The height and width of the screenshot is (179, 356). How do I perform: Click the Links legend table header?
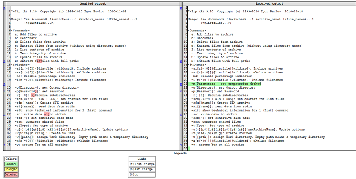(141, 159)
